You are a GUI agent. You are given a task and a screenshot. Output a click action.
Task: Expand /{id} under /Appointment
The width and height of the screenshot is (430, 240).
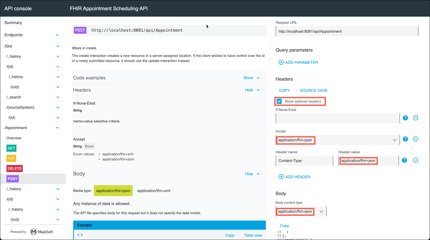click(58, 199)
